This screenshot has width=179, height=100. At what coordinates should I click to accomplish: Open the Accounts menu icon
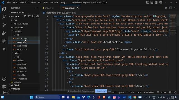click(4, 79)
